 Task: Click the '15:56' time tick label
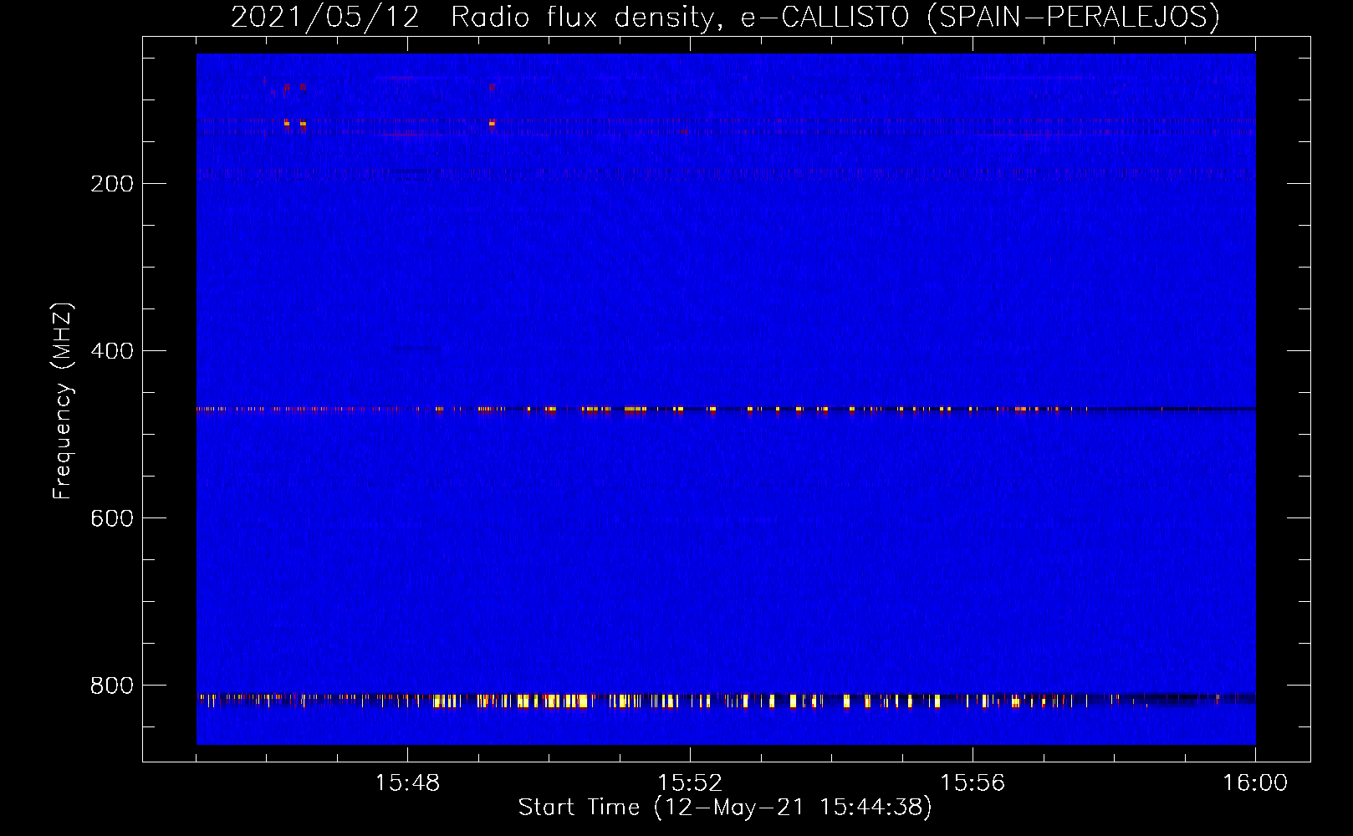click(973, 783)
